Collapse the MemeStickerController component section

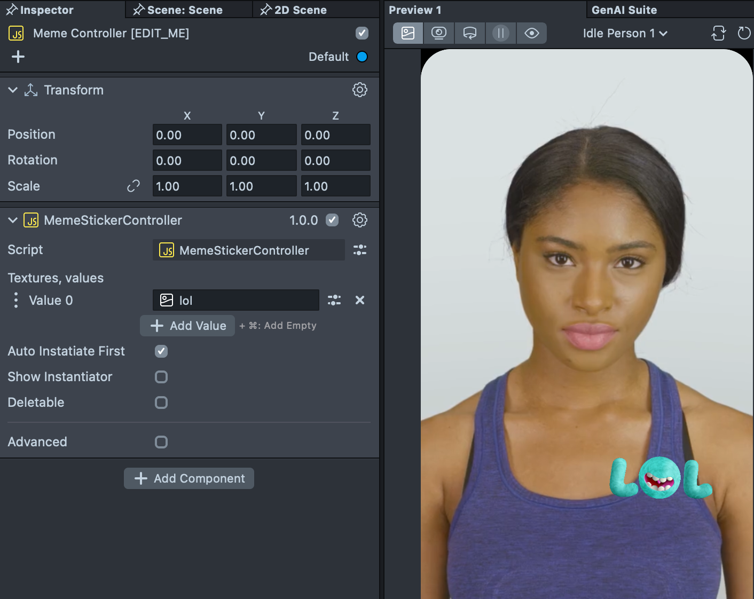pyautogui.click(x=13, y=220)
